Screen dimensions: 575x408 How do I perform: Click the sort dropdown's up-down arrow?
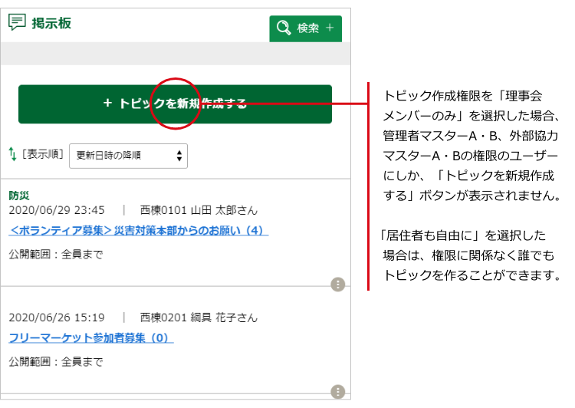click(179, 156)
